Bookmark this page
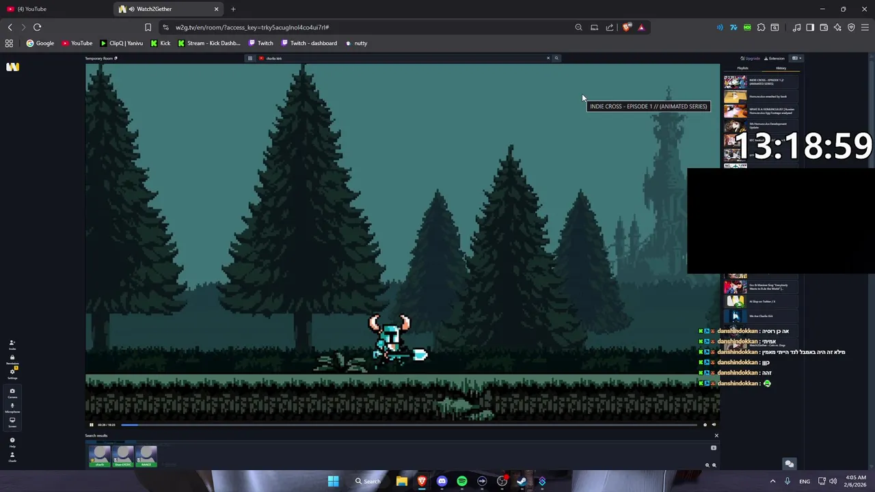The width and height of the screenshot is (875, 492). [x=148, y=27]
